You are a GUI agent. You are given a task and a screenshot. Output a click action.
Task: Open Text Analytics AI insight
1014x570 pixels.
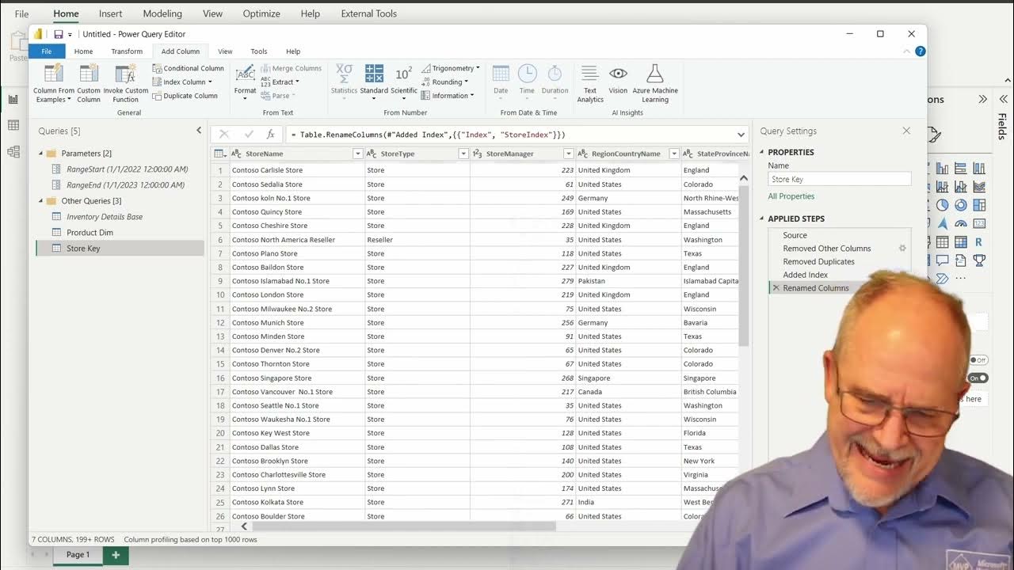pyautogui.click(x=589, y=83)
